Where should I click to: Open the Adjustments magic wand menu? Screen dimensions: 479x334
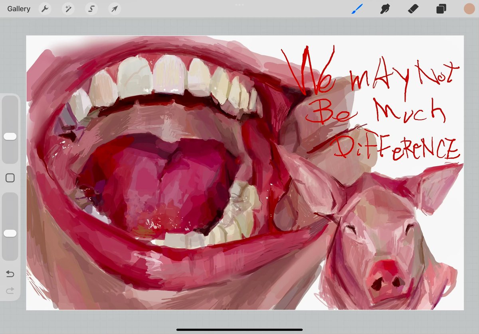click(x=68, y=9)
